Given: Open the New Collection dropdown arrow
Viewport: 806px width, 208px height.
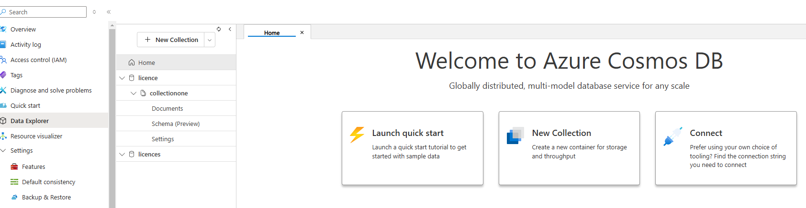Looking at the screenshot, I should (210, 40).
